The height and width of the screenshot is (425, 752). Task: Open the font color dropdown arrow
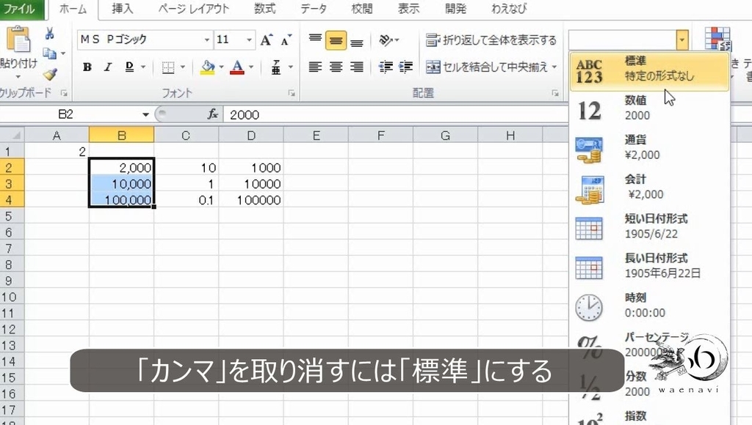click(x=251, y=67)
